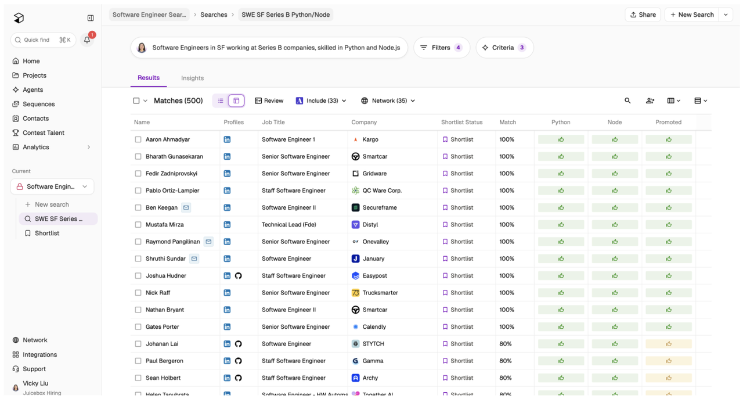Viewport: 743px width, 402px height.
Task: Open the columns layout dropdown
Action: 673,100
